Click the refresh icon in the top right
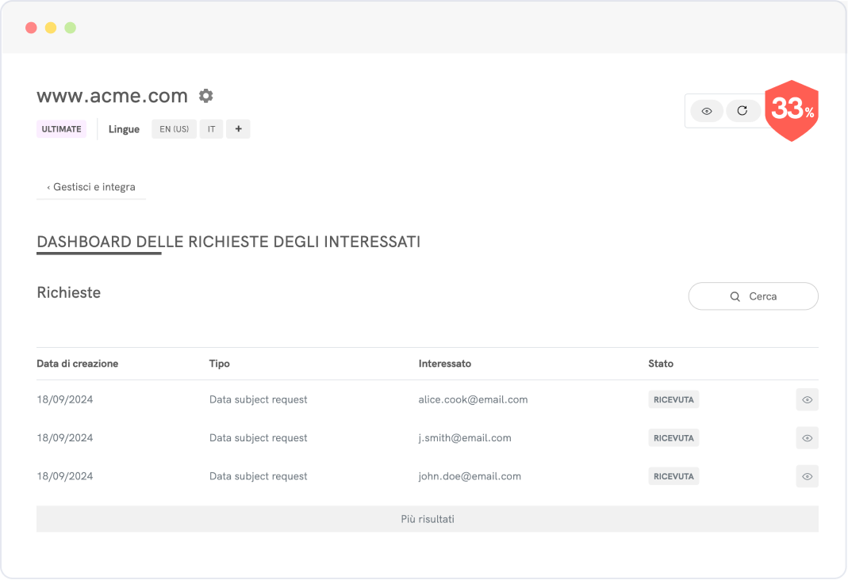The image size is (848, 580). point(742,111)
